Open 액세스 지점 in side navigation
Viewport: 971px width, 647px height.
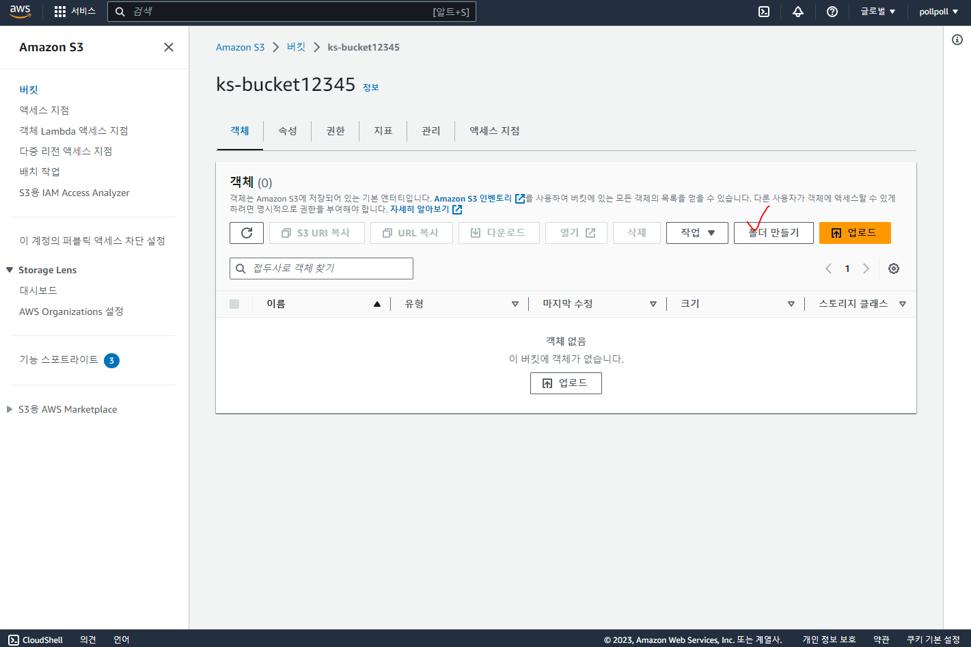click(44, 110)
